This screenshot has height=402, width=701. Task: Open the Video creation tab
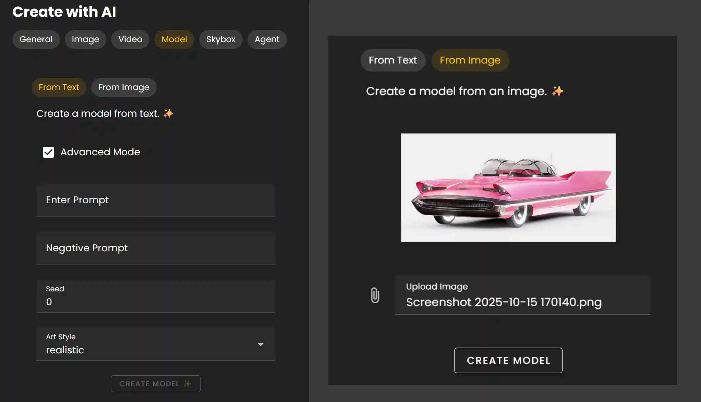[130, 39]
